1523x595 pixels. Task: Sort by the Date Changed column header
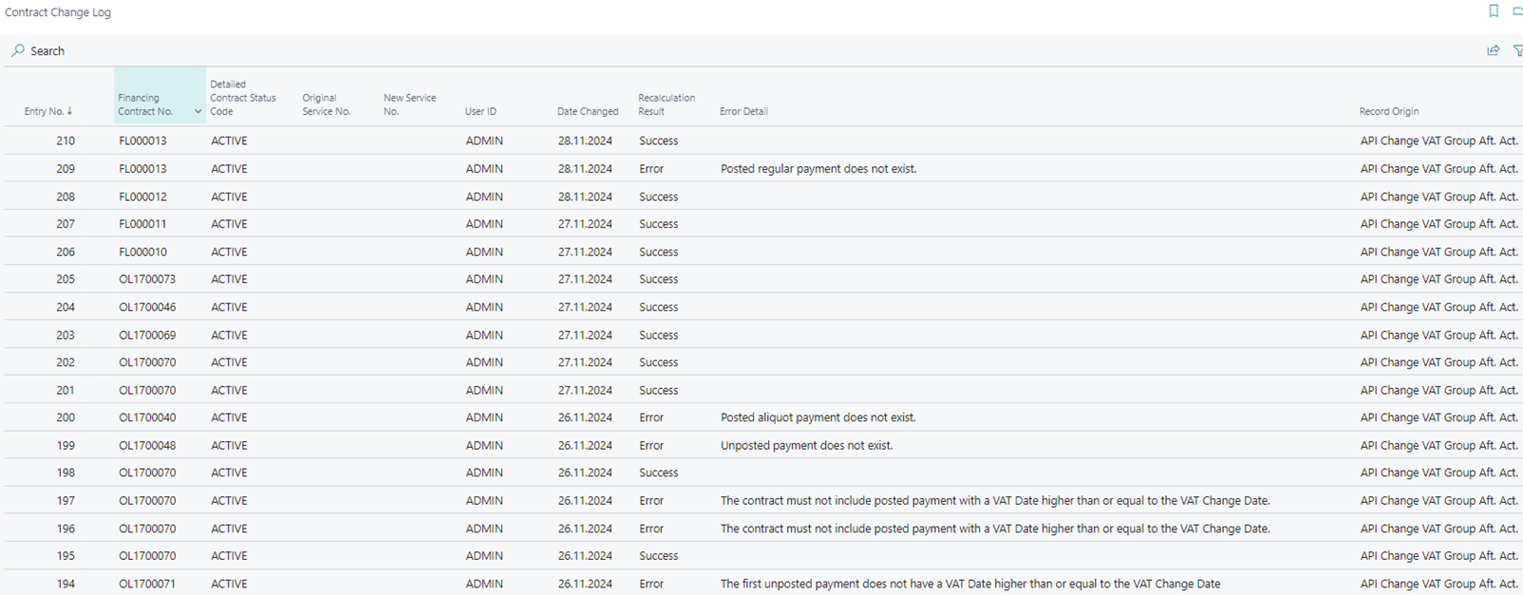tap(587, 111)
